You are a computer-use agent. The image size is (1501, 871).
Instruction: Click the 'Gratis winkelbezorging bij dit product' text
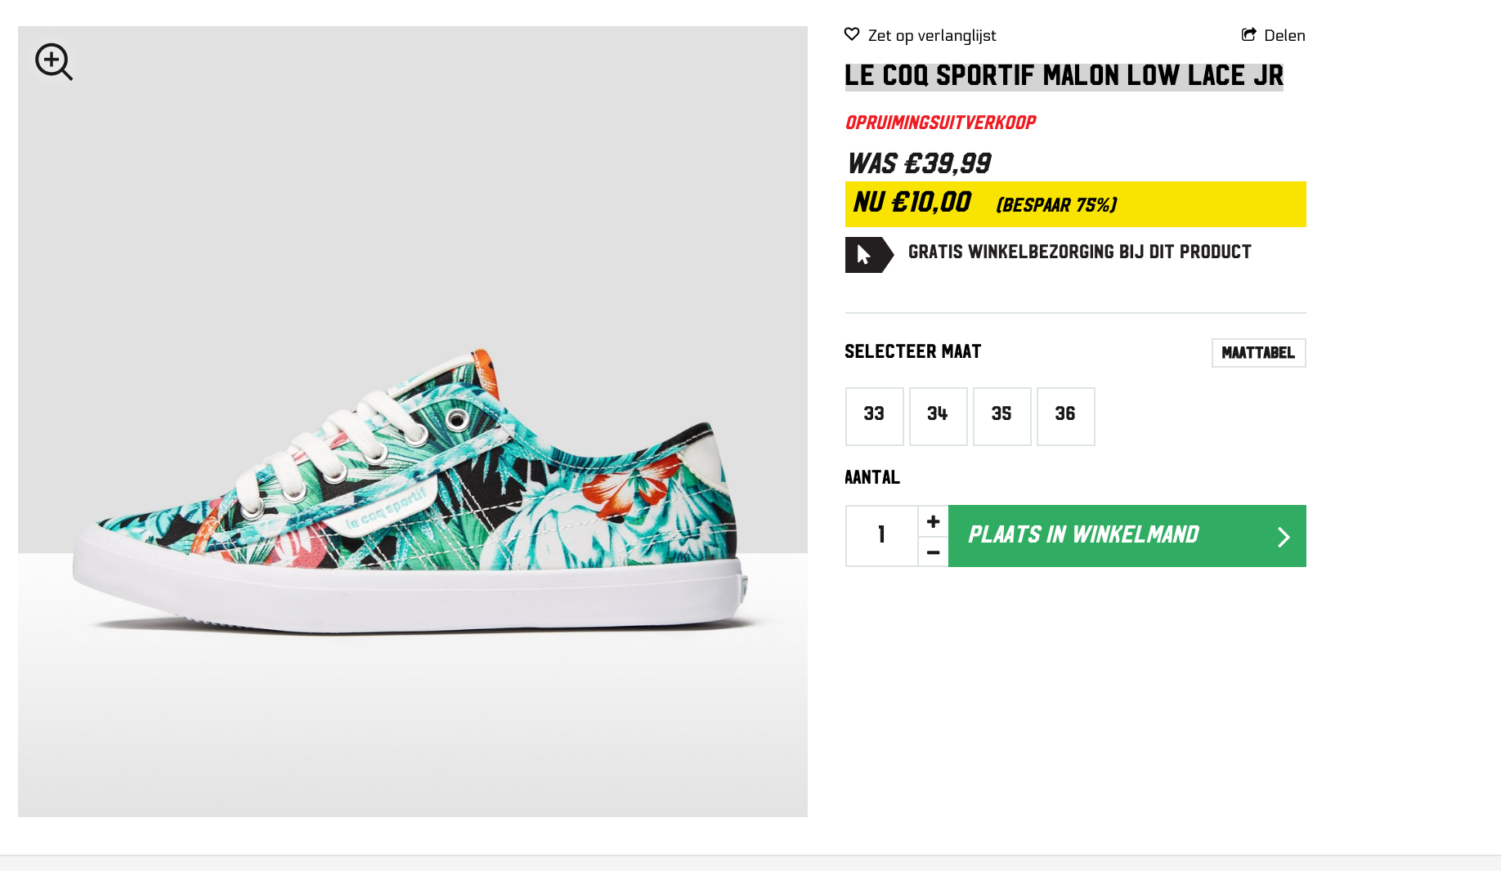1079,252
